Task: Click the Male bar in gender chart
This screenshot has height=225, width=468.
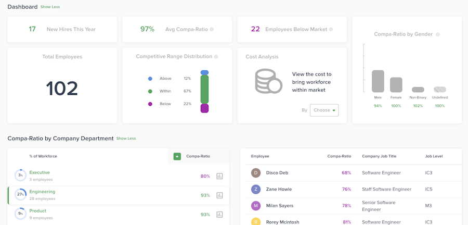Action: point(378,81)
